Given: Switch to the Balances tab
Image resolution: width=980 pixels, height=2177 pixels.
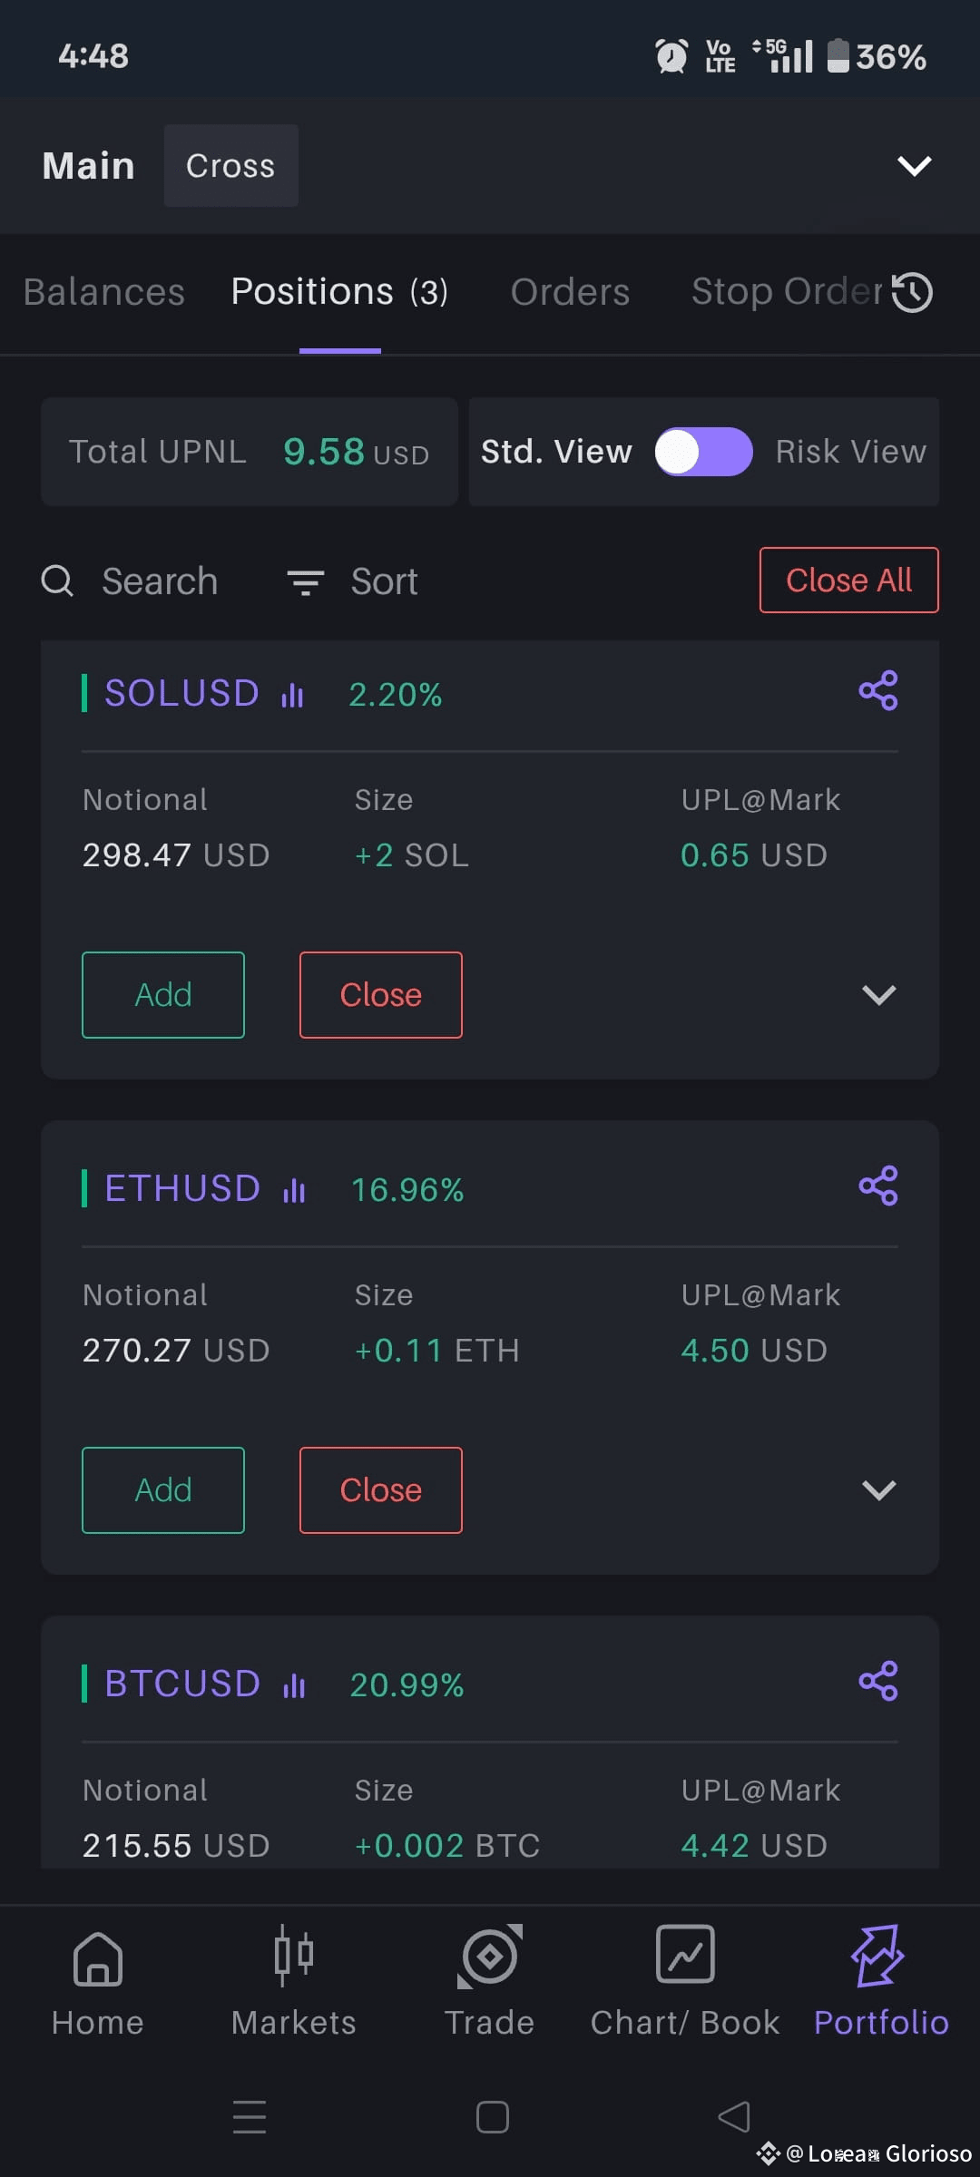Looking at the screenshot, I should (x=104, y=292).
